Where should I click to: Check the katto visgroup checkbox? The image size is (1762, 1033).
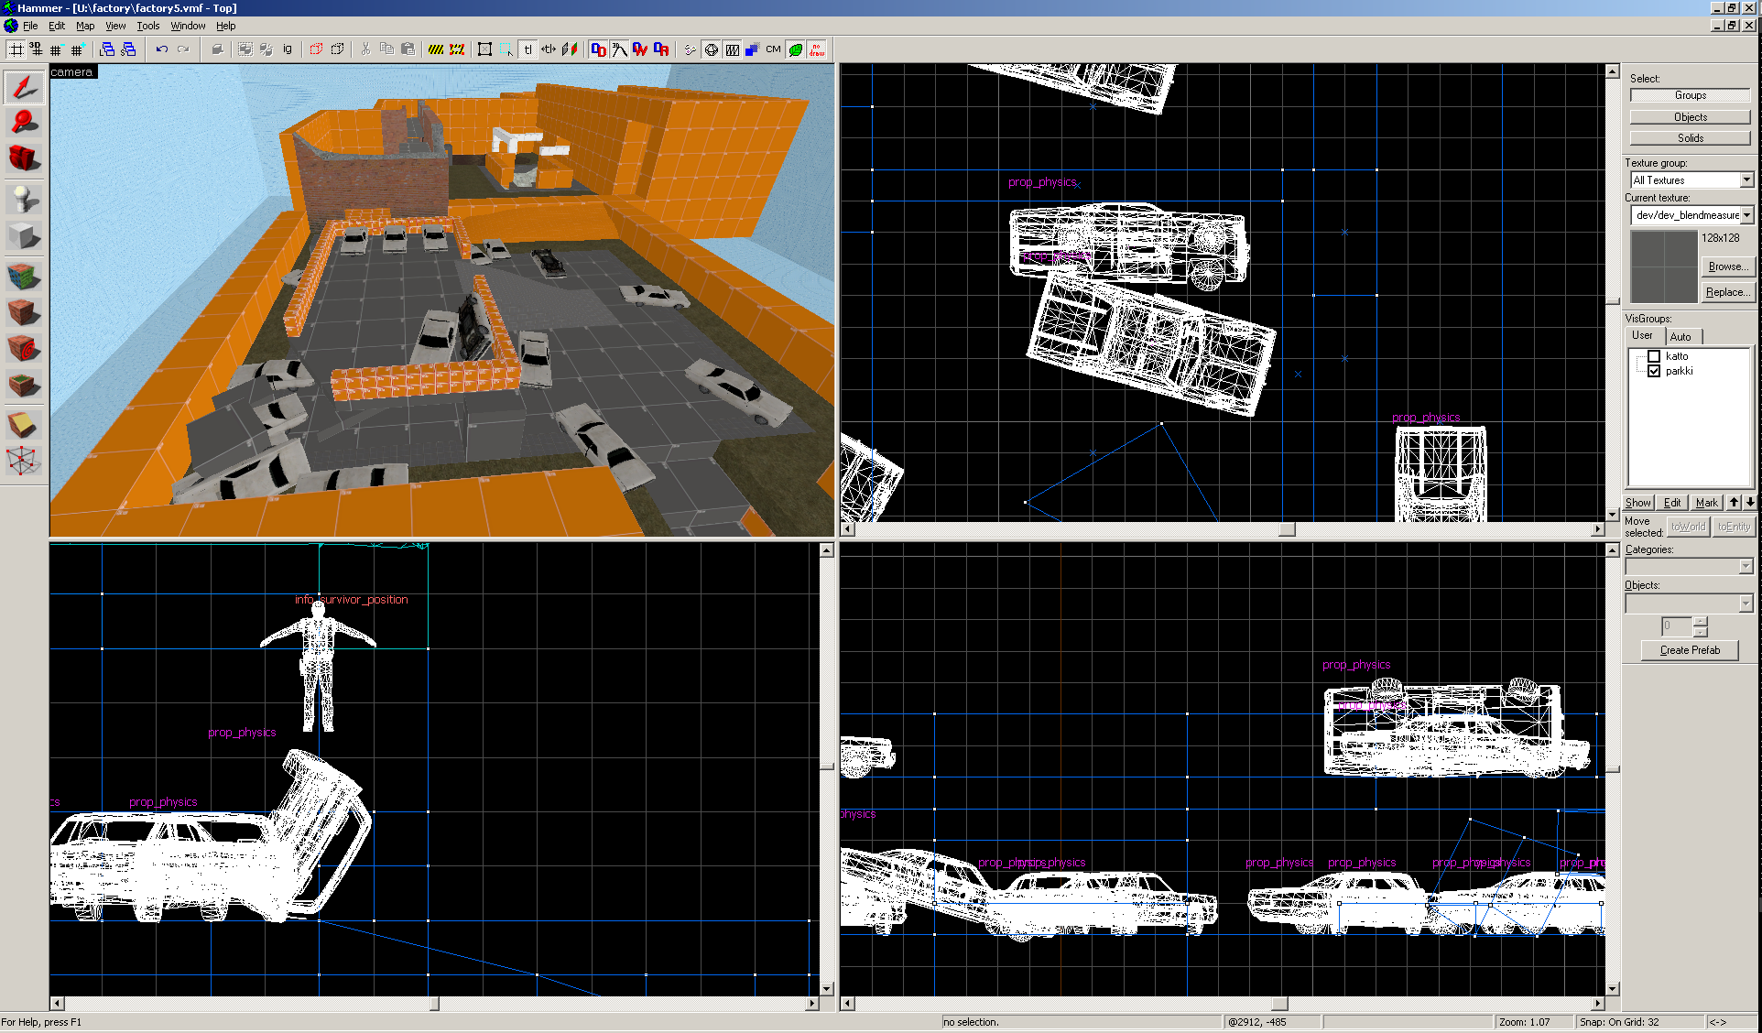1654,356
